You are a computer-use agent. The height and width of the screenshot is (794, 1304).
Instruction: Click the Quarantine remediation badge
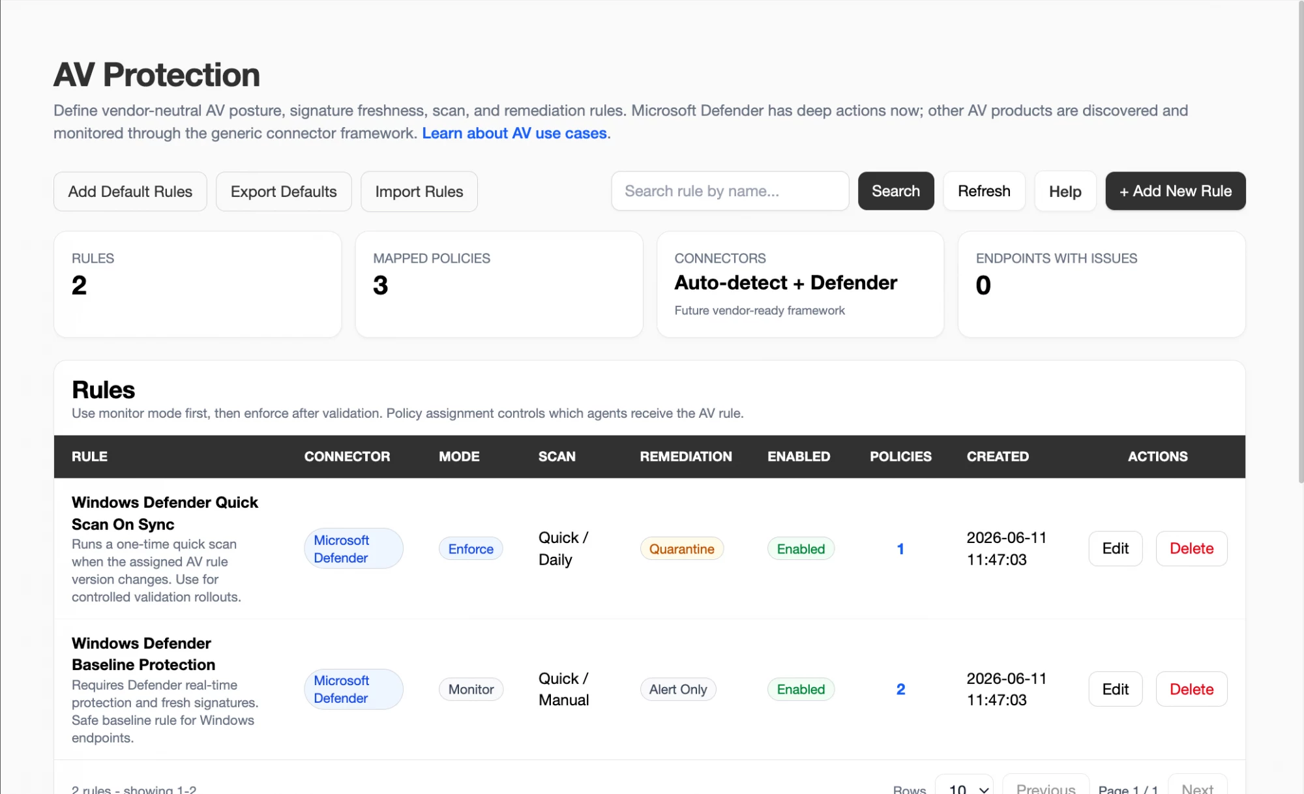(x=681, y=549)
